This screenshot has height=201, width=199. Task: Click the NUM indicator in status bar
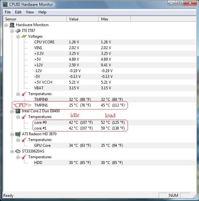[x=174, y=196]
